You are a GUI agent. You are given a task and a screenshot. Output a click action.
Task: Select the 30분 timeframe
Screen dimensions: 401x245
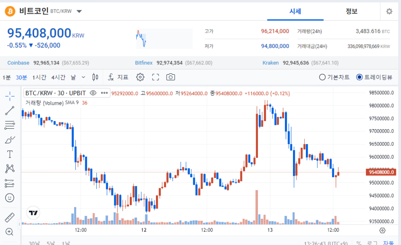click(21, 77)
